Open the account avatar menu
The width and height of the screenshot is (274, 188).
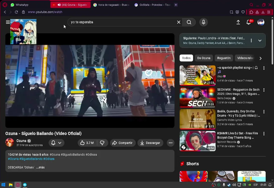click(261, 22)
